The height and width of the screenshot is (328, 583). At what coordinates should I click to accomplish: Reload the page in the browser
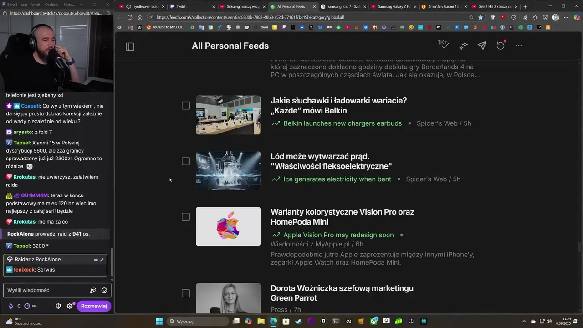coord(130,17)
